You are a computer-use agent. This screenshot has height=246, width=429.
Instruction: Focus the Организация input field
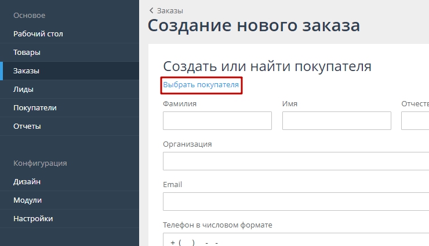296,161
